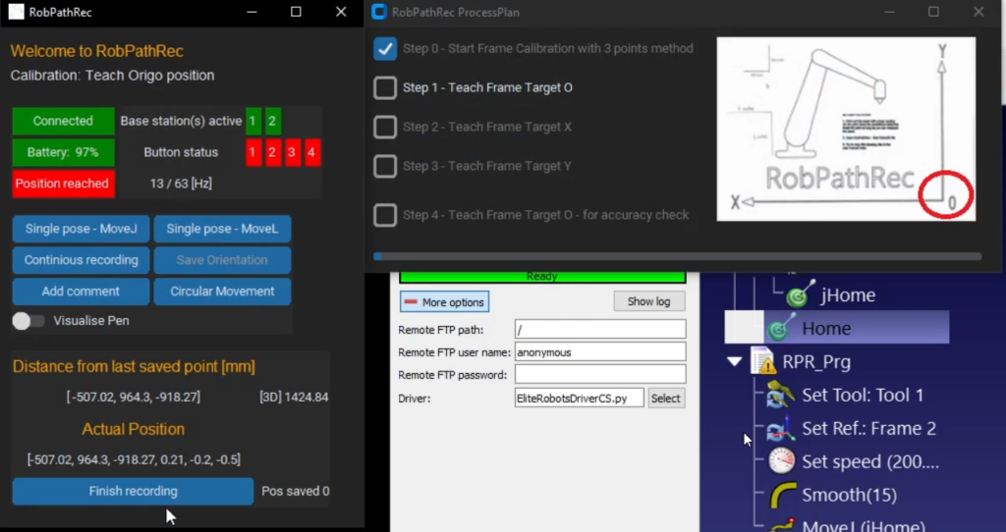1006x532 pixels.
Task: Click the Set Tool: Tool 1 icon
Action: coord(780,395)
